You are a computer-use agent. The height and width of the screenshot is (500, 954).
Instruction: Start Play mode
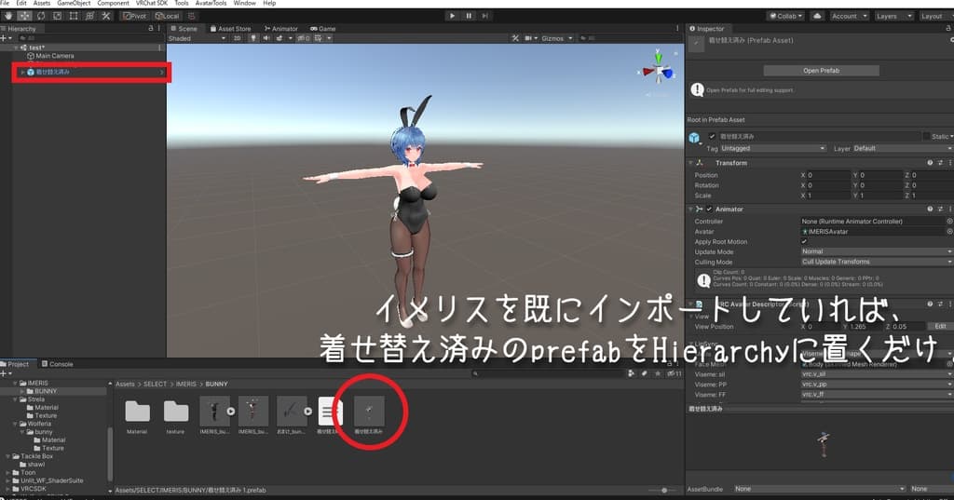click(452, 16)
